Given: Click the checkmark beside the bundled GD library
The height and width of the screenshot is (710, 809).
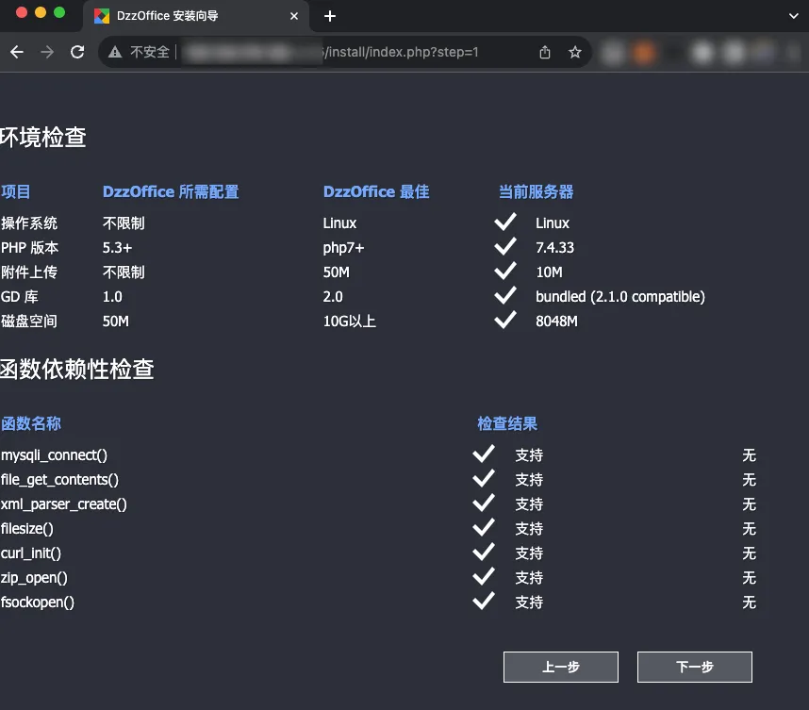Looking at the screenshot, I should click(x=505, y=296).
